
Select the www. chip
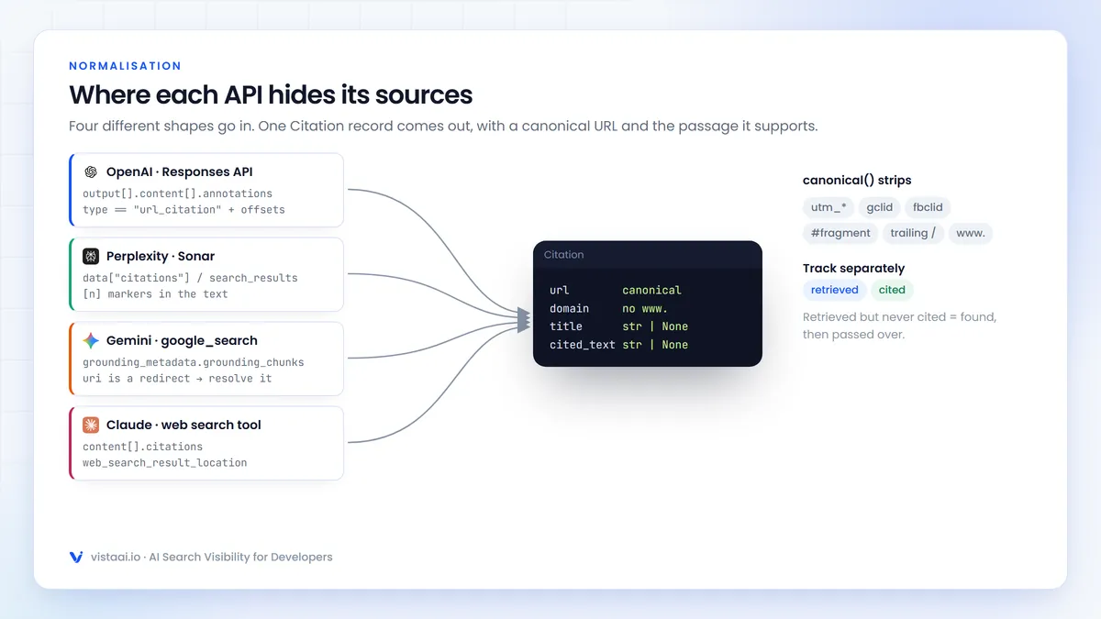click(971, 233)
